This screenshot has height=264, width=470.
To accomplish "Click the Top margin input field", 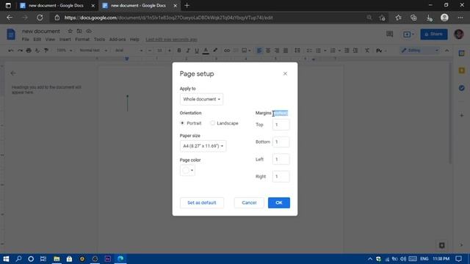I will click(x=281, y=125).
